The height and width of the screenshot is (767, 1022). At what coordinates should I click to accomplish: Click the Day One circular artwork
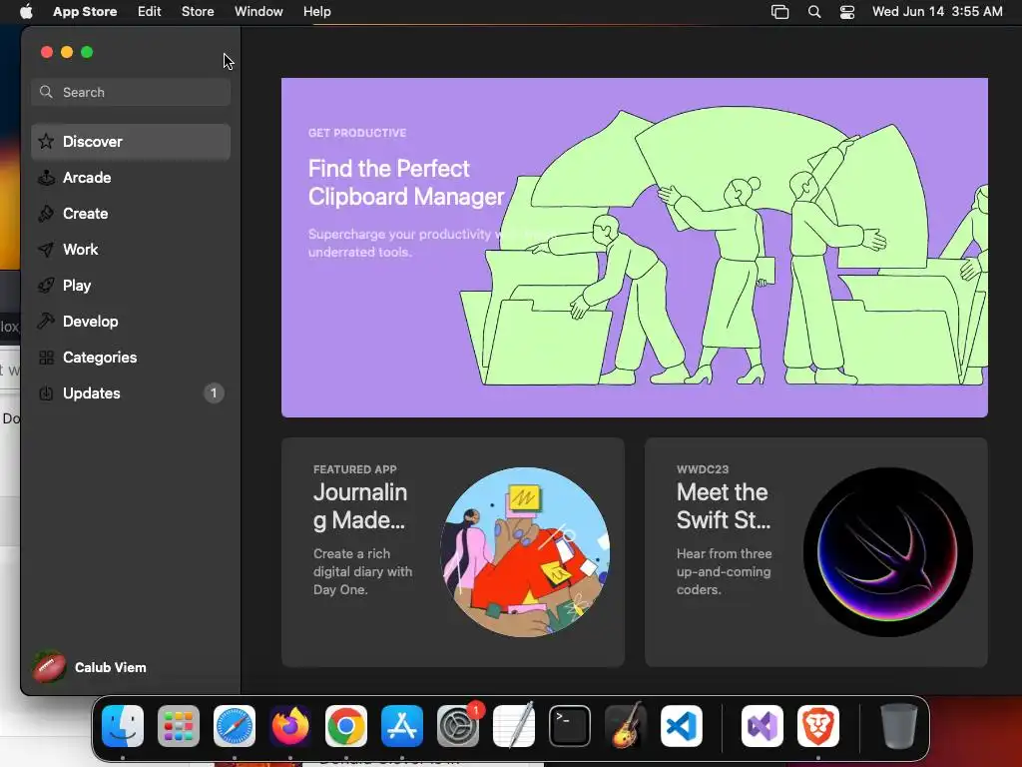point(525,551)
